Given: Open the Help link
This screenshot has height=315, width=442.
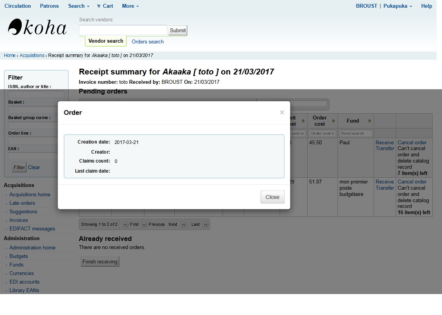Looking at the screenshot, I should pyautogui.click(x=426, y=6).
